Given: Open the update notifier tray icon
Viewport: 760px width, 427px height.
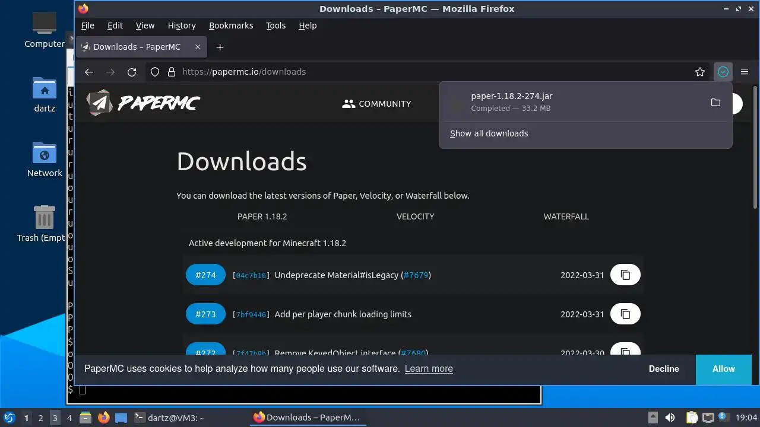Looking at the screenshot, I should point(723,418).
